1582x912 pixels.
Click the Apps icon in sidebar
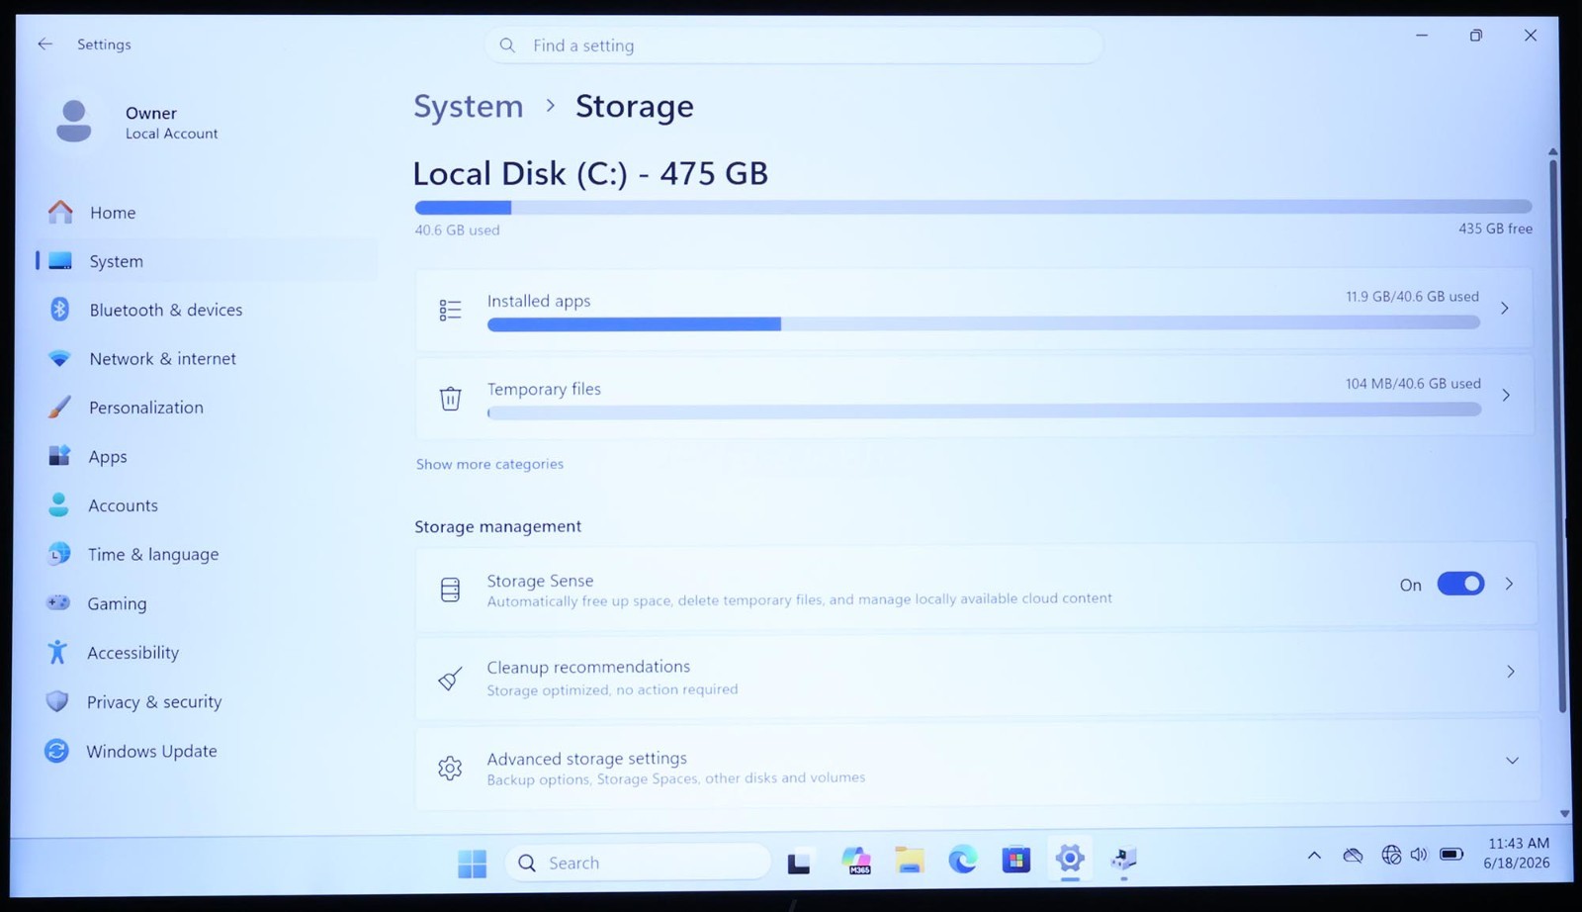point(59,456)
